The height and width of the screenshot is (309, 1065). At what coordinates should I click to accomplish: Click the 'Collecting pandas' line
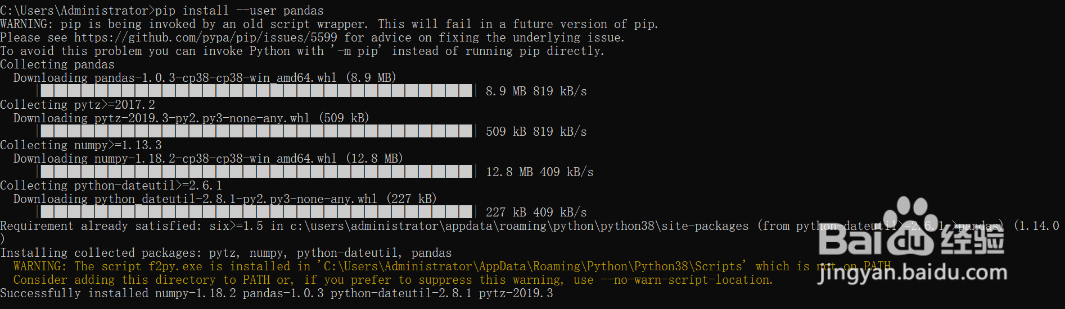coord(57,64)
